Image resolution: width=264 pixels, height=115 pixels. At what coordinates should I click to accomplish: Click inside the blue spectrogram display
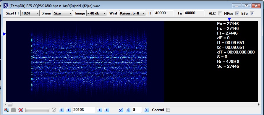[x=85, y=61]
